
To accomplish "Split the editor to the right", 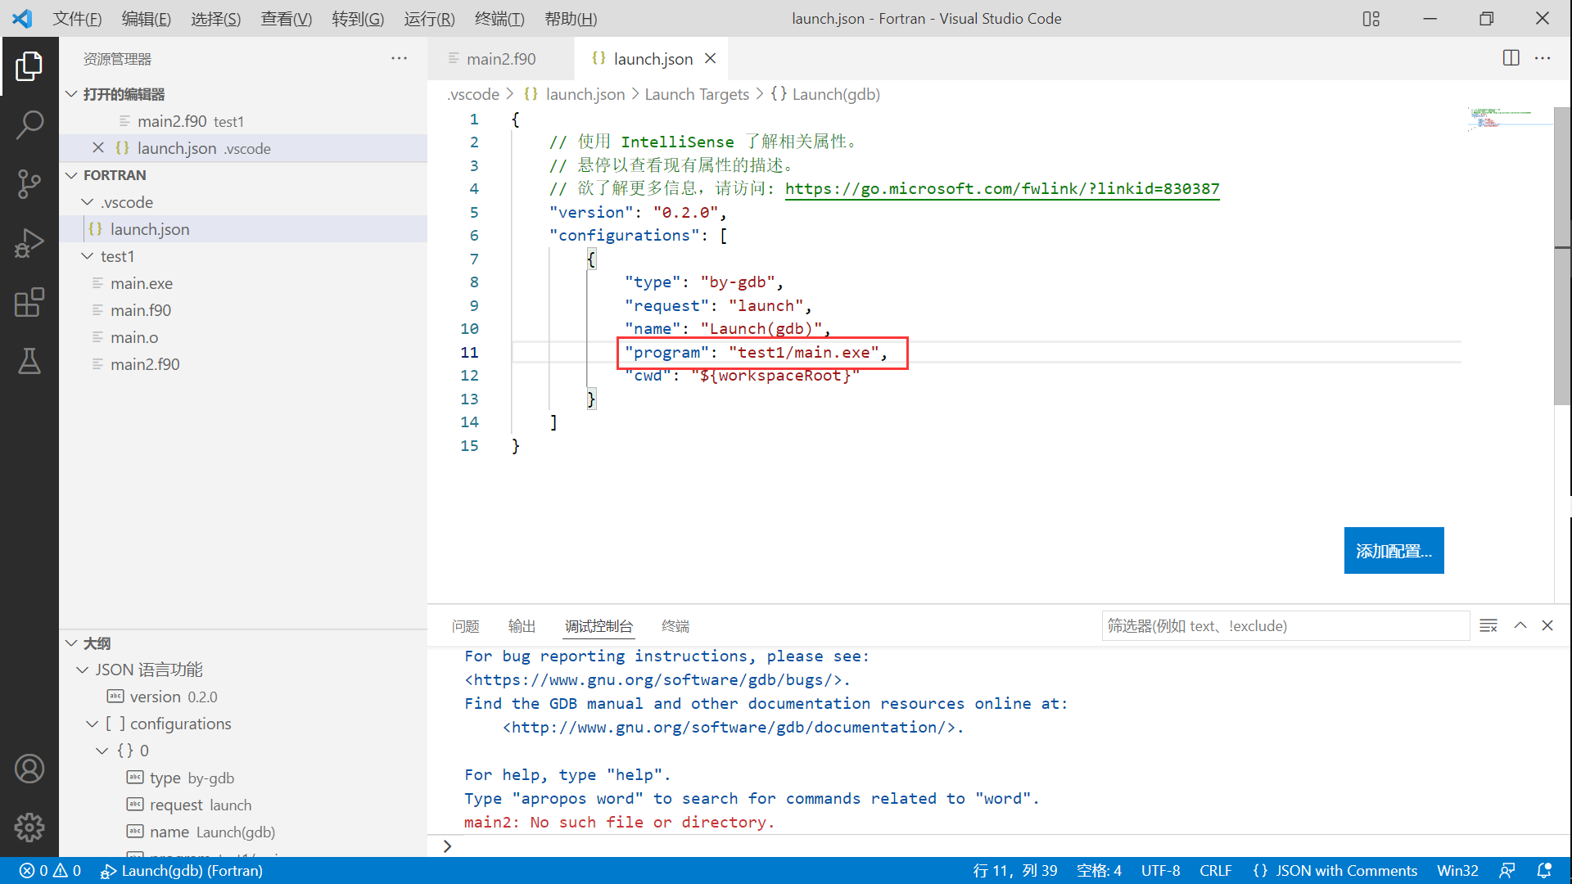I will click(x=1511, y=58).
